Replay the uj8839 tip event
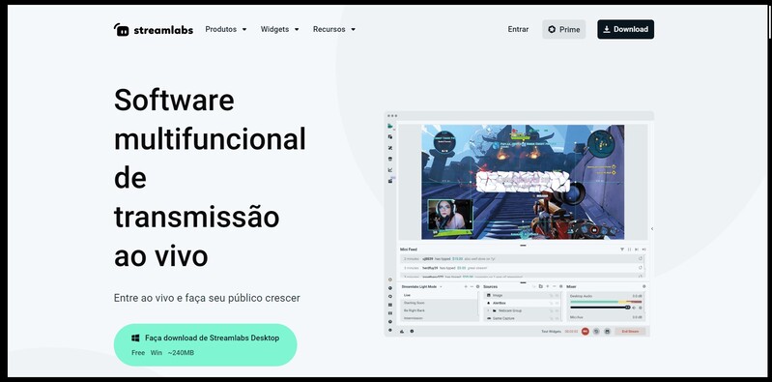 (x=641, y=258)
